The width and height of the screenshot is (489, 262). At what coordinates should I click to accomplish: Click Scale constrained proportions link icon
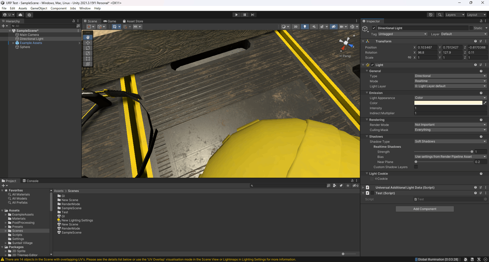tap(409, 57)
